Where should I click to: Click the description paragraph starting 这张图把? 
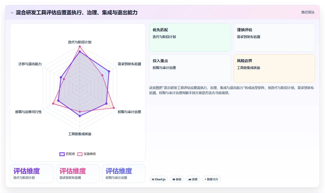232,90
